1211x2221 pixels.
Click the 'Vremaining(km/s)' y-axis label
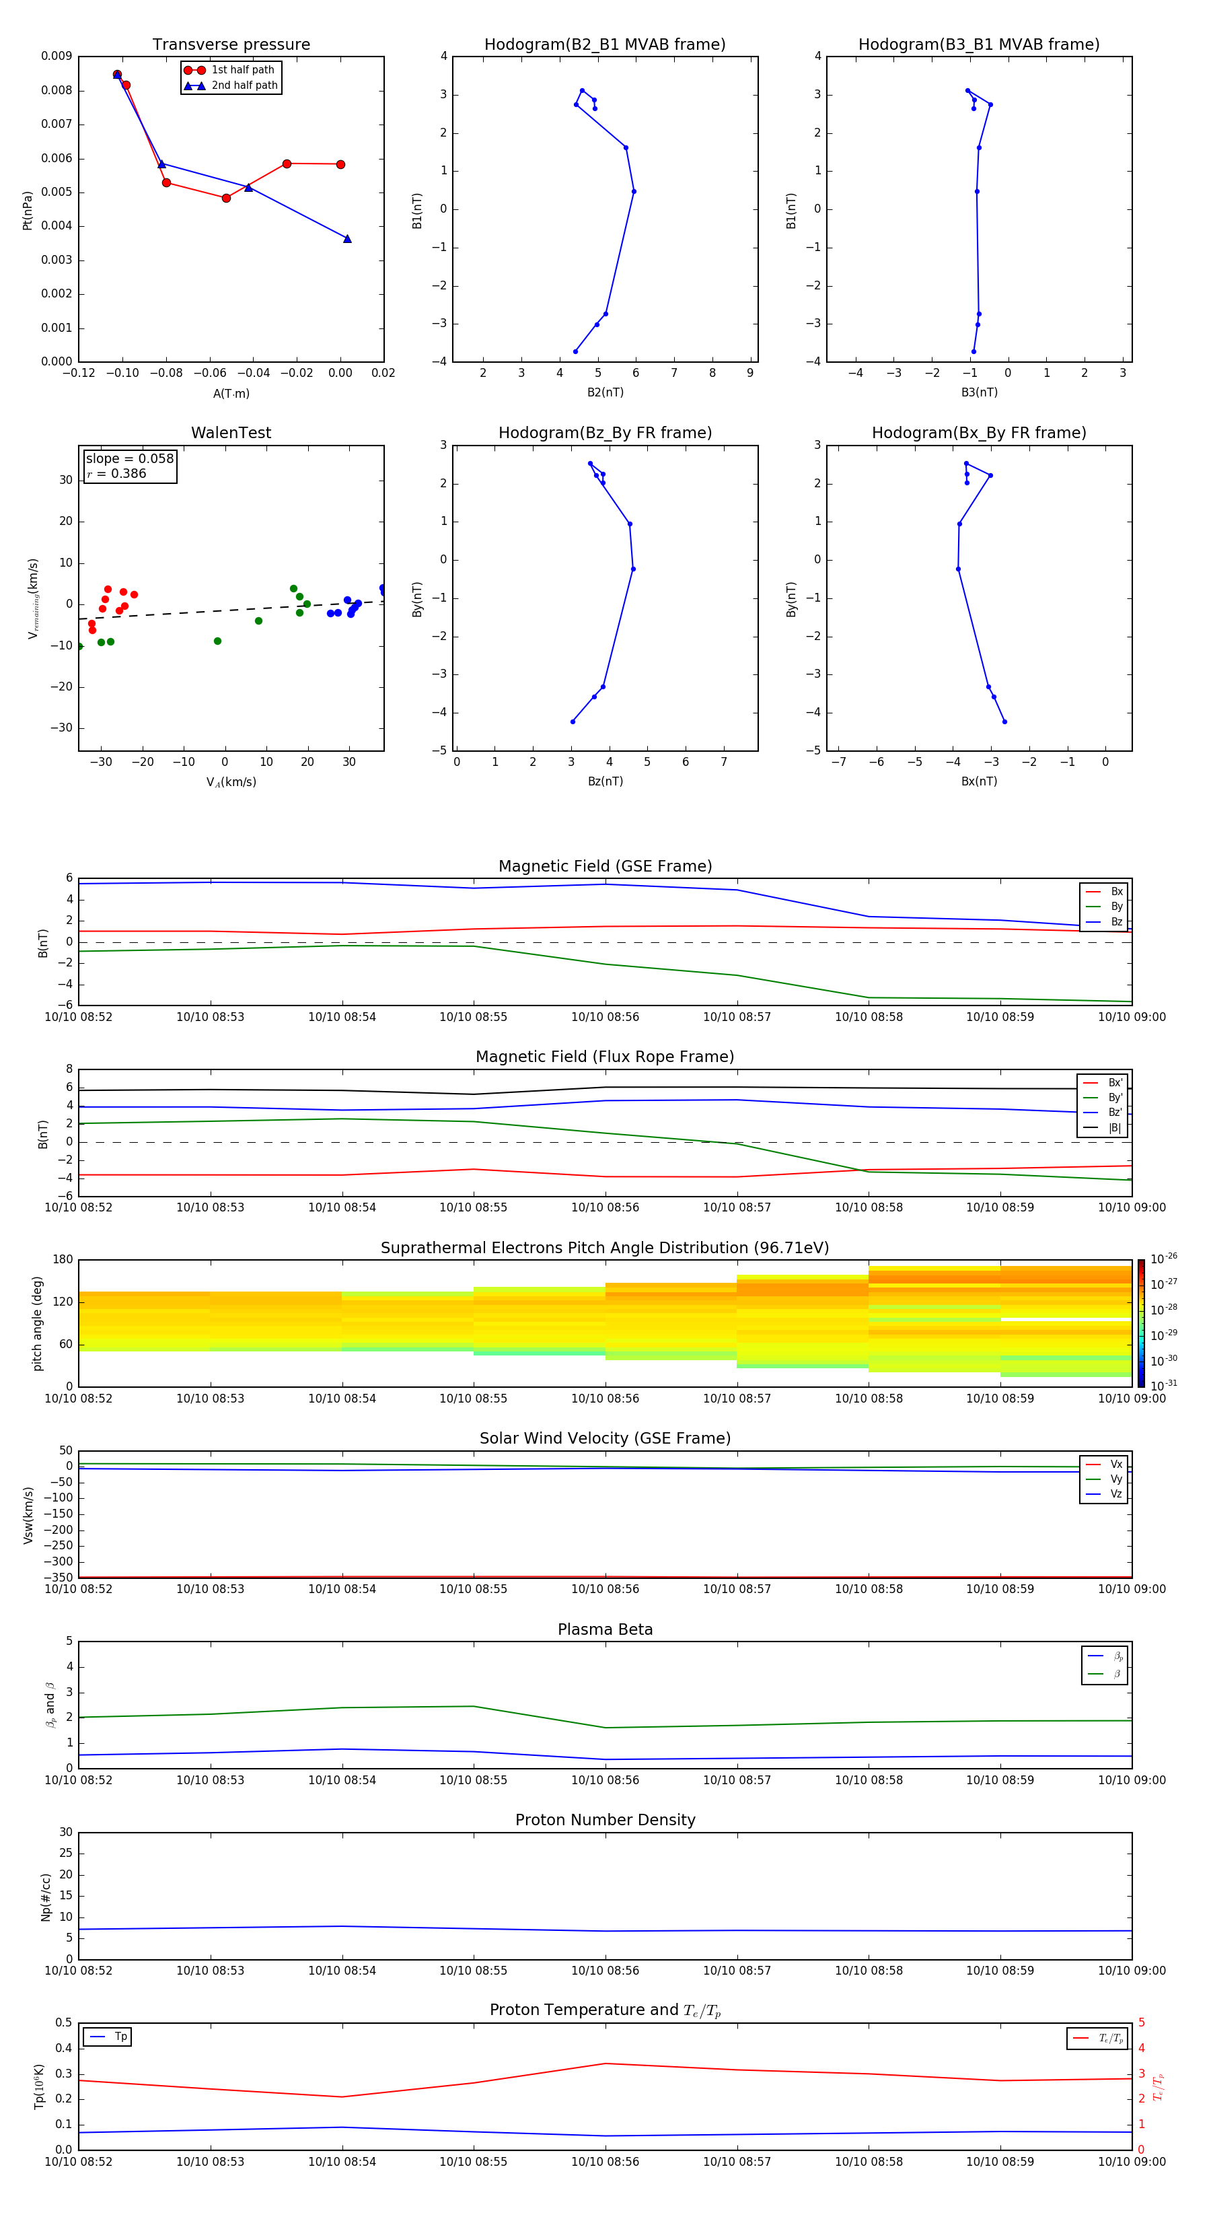coord(33,598)
